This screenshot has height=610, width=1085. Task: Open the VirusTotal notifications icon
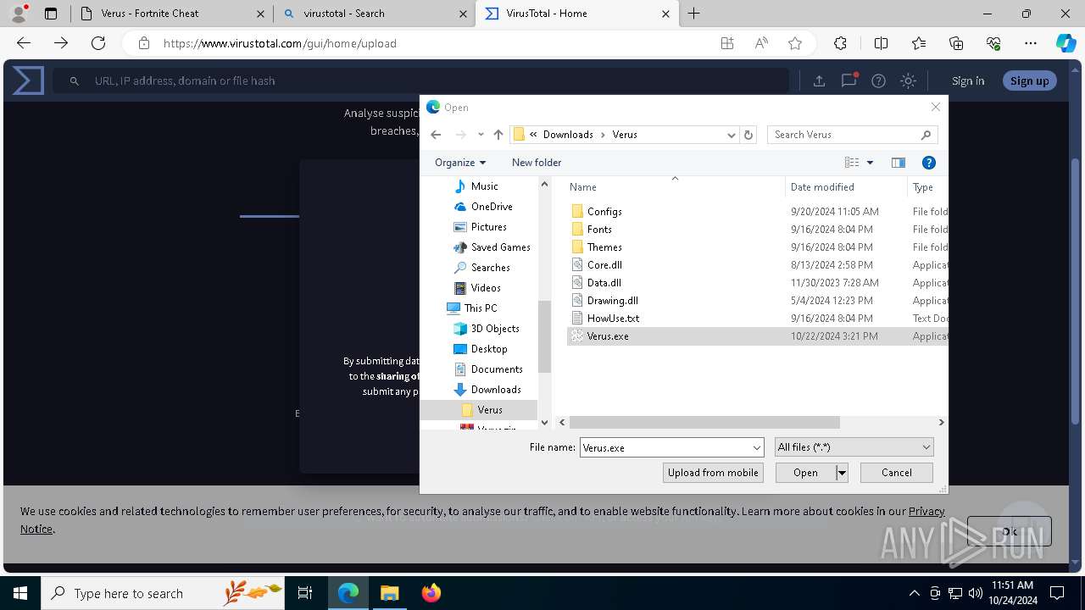pos(849,80)
